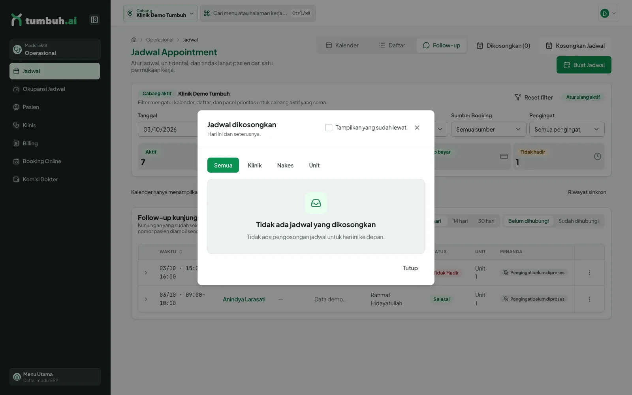Collapse the sidebar panel icon

tap(94, 20)
